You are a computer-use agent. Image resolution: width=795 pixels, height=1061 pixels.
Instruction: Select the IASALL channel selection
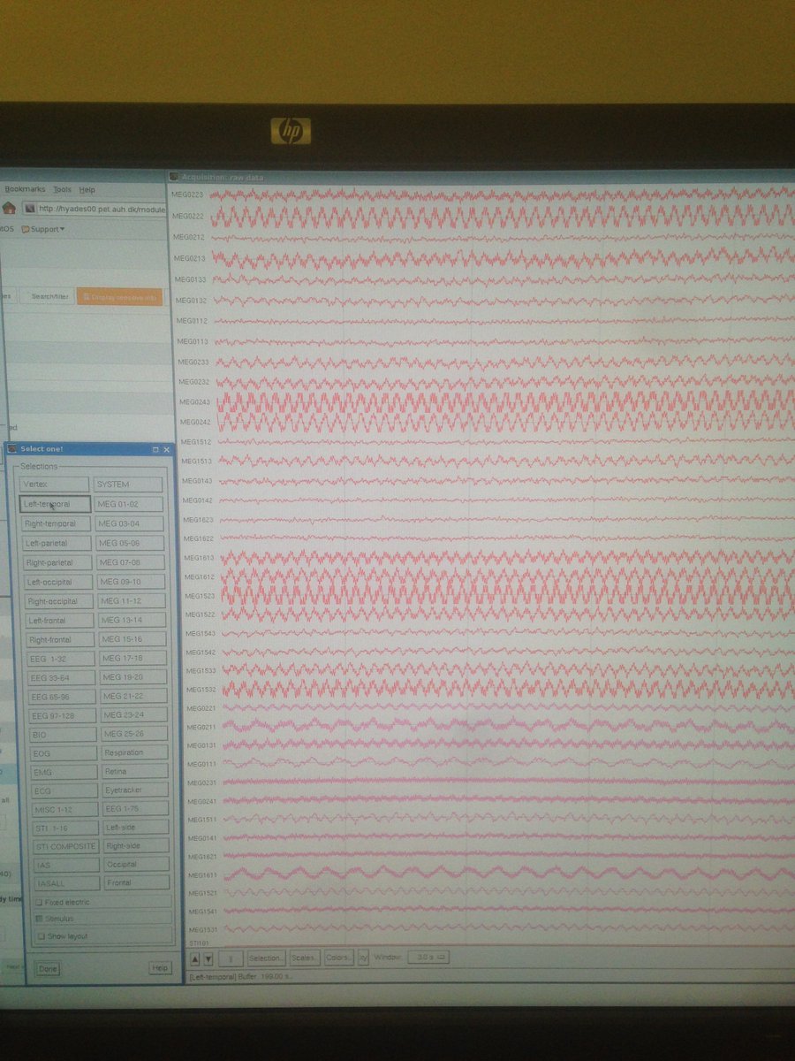tap(67, 882)
